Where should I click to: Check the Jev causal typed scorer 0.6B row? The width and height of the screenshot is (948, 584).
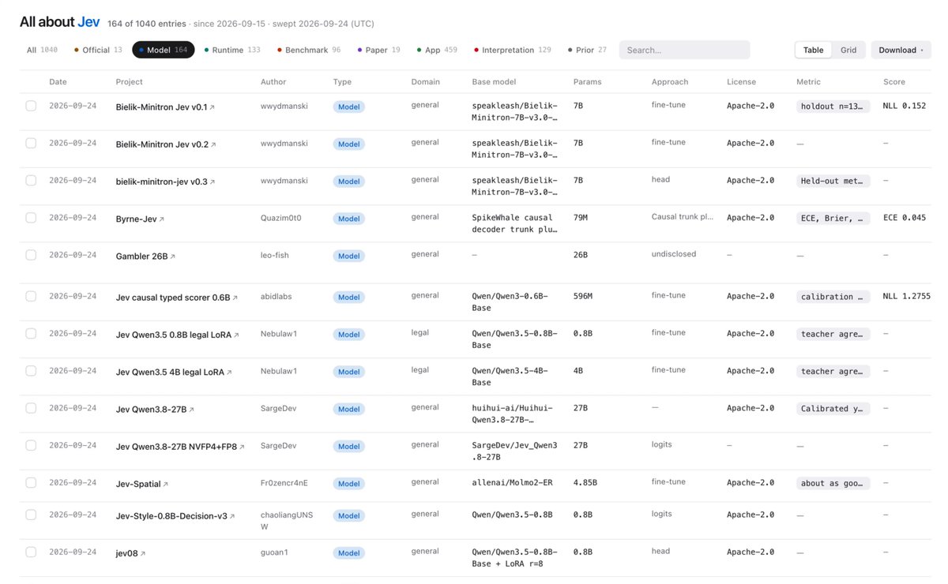(31, 296)
